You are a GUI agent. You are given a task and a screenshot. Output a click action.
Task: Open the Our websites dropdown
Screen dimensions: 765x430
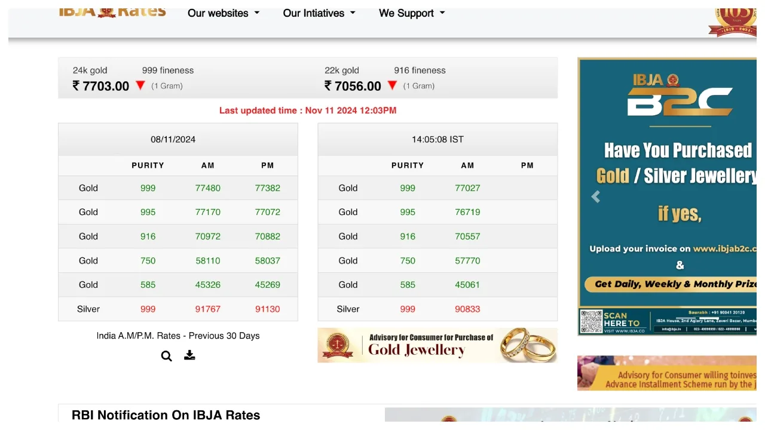(224, 13)
